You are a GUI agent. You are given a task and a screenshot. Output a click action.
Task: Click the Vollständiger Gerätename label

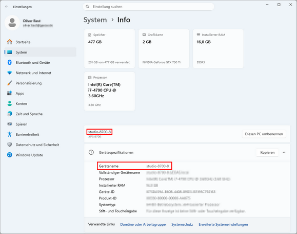pos(120,172)
